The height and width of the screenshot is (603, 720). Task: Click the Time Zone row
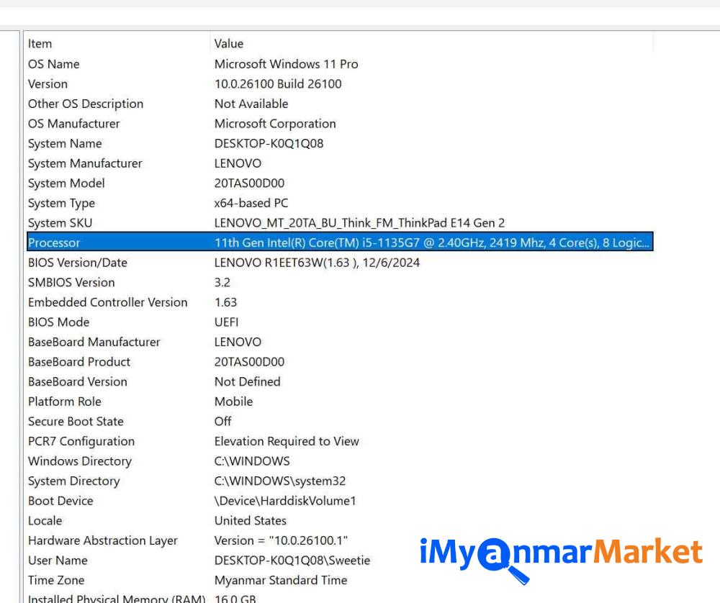(x=56, y=580)
